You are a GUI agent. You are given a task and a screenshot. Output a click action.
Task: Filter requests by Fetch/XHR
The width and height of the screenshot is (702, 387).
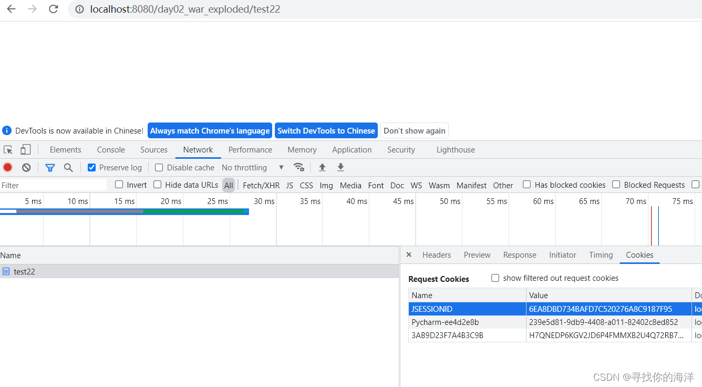[261, 185]
